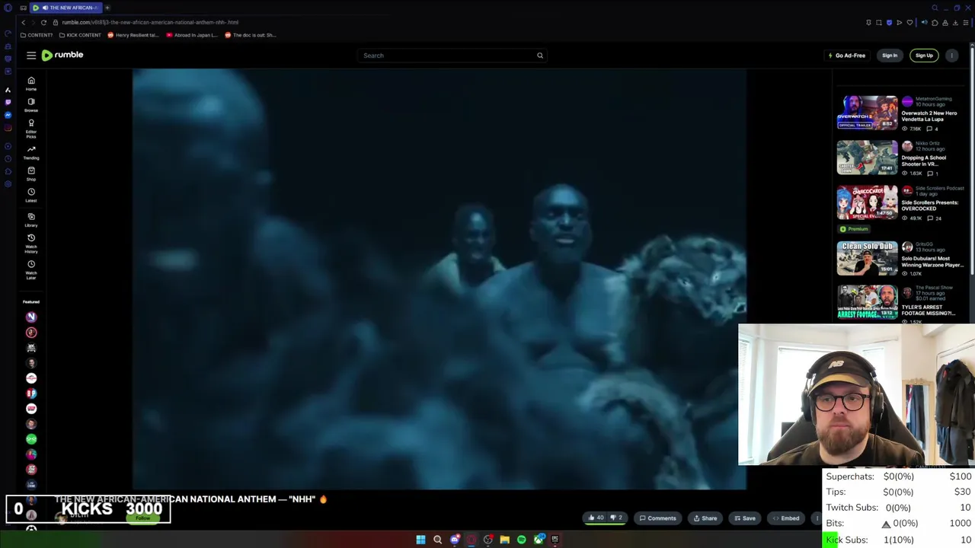Click the browser address bar URL
This screenshot has width=975, height=548.
pyautogui.click(x=150, y=22)
